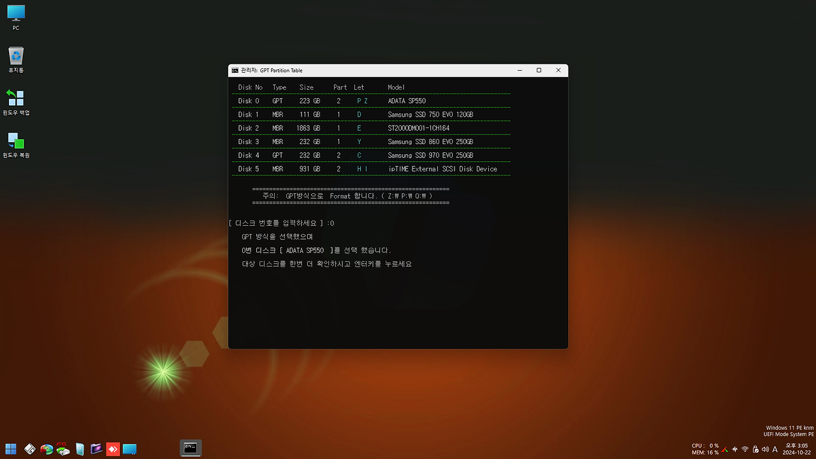
Task: Click the 'Disk 2' row label
Action: (x=249, y=128)
